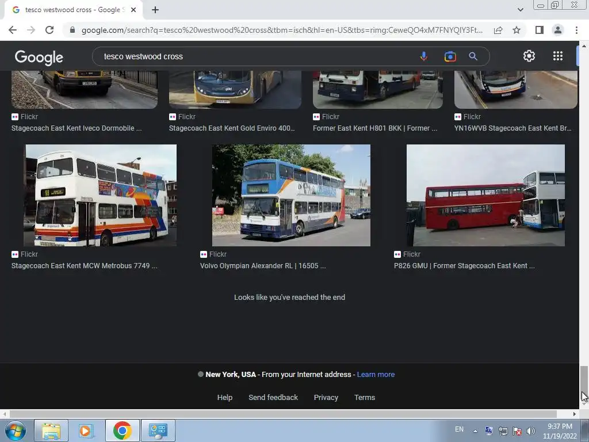This screenshot has height=442, width=589.
Task: Click the horizontal scrollbar left arrow
Action: pyautogui.click(x=4, y=414)
